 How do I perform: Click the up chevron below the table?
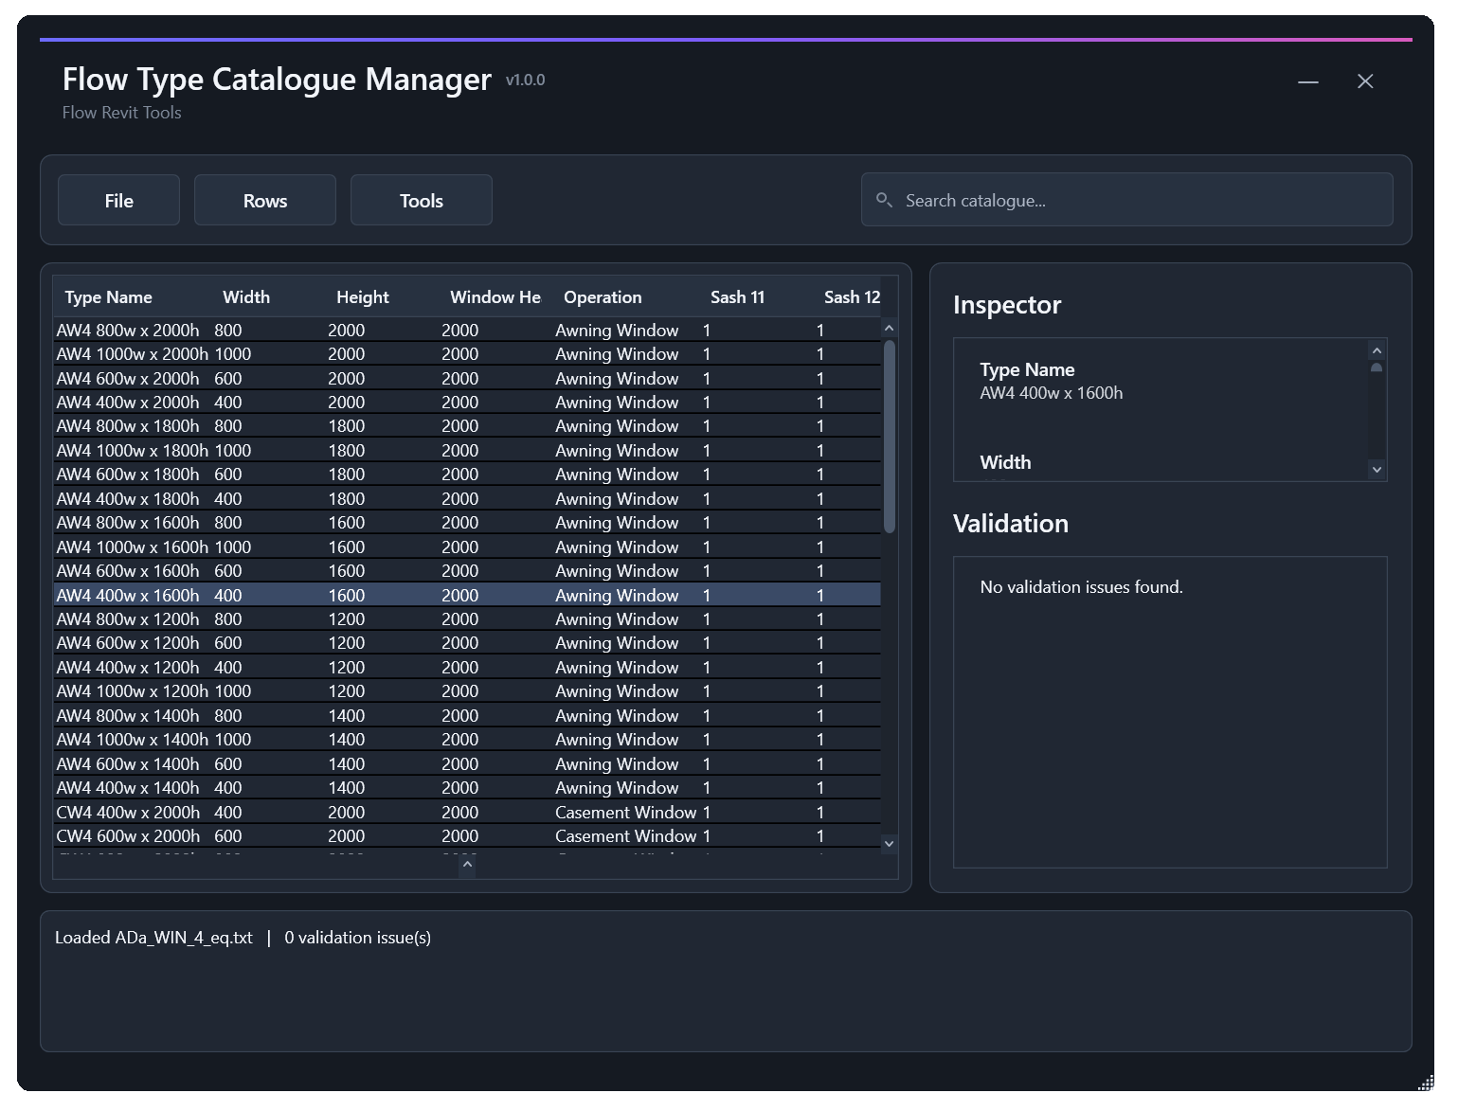click(467, 865)
